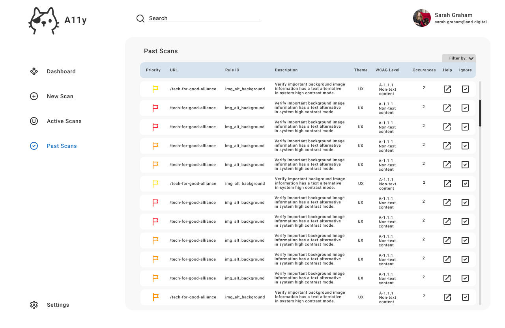Screen dimensions: 505x328
Task: Click the Active Scans smiley icon
Action: (x=34, y=121)
